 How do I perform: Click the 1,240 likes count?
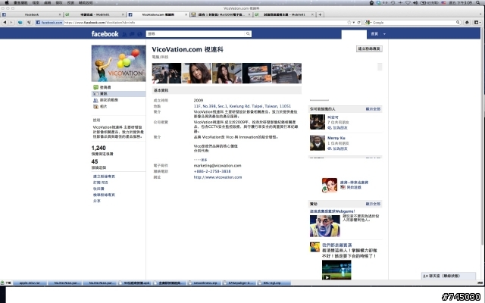point(99,148)
